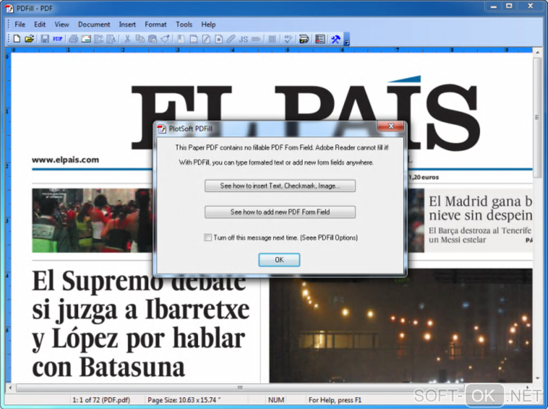Click the NUM status bar indicator

pos(276,399)
